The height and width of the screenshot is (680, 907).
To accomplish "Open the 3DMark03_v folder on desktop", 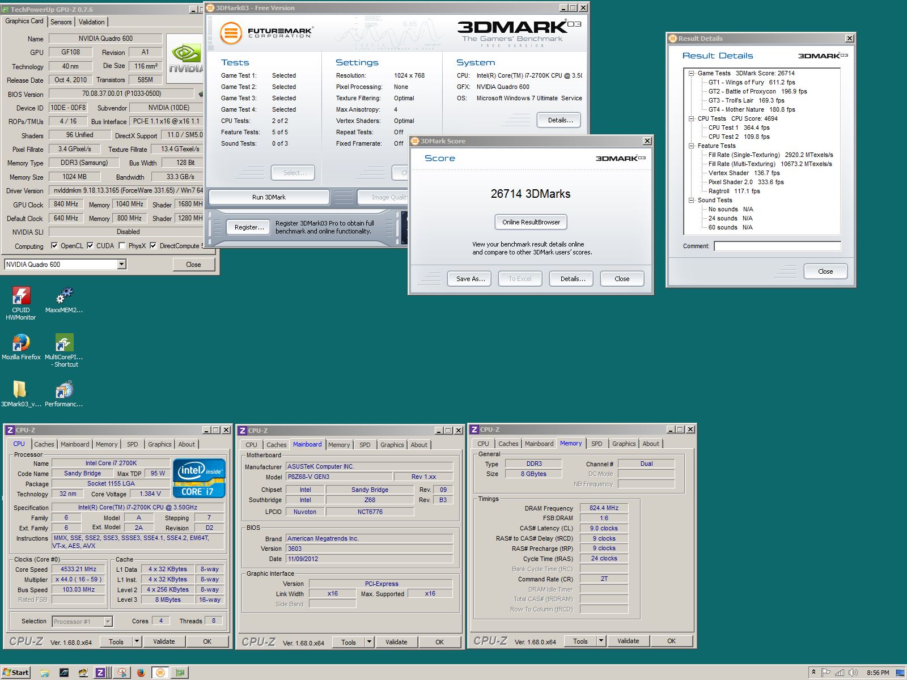I will (x=21, y=394).
